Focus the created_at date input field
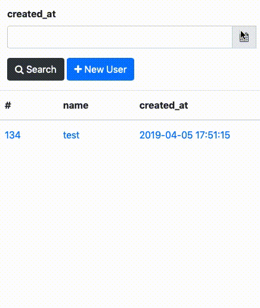260x308 pixels. pyautogui.click(x=120, y=37)
